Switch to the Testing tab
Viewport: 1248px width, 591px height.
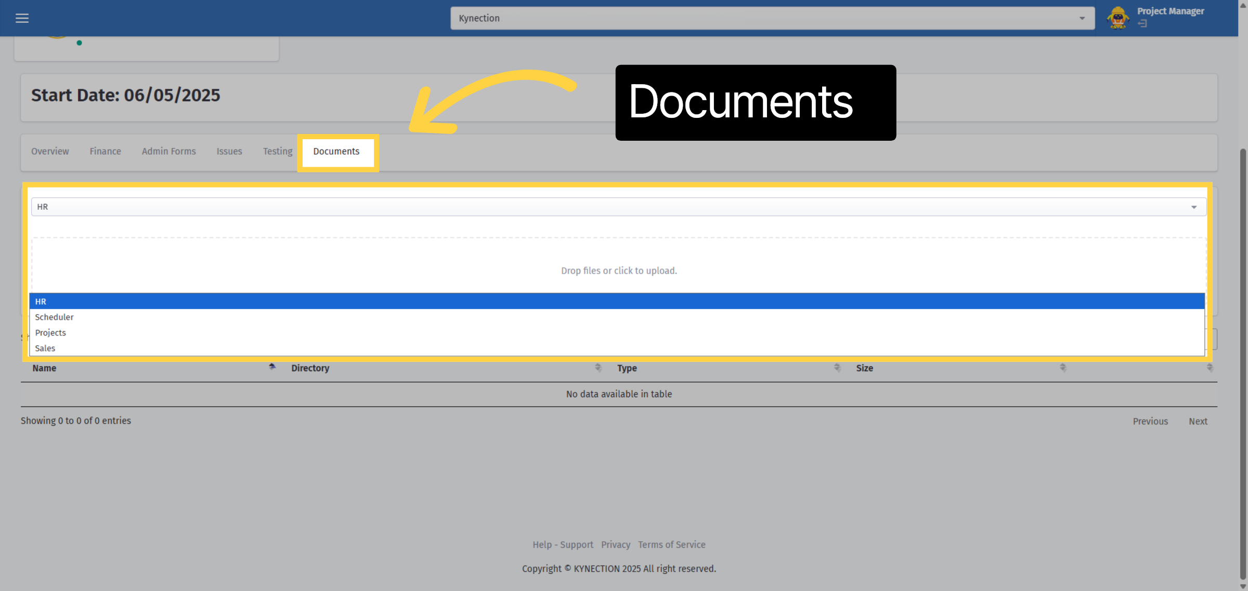278,151
